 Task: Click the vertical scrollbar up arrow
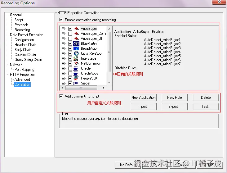tap(109, 29)
